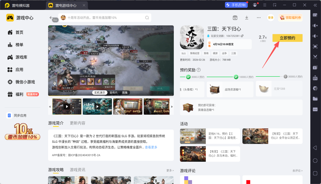Open the multi-instance add icon
The image size is (321, 184).
pos(315,68)
